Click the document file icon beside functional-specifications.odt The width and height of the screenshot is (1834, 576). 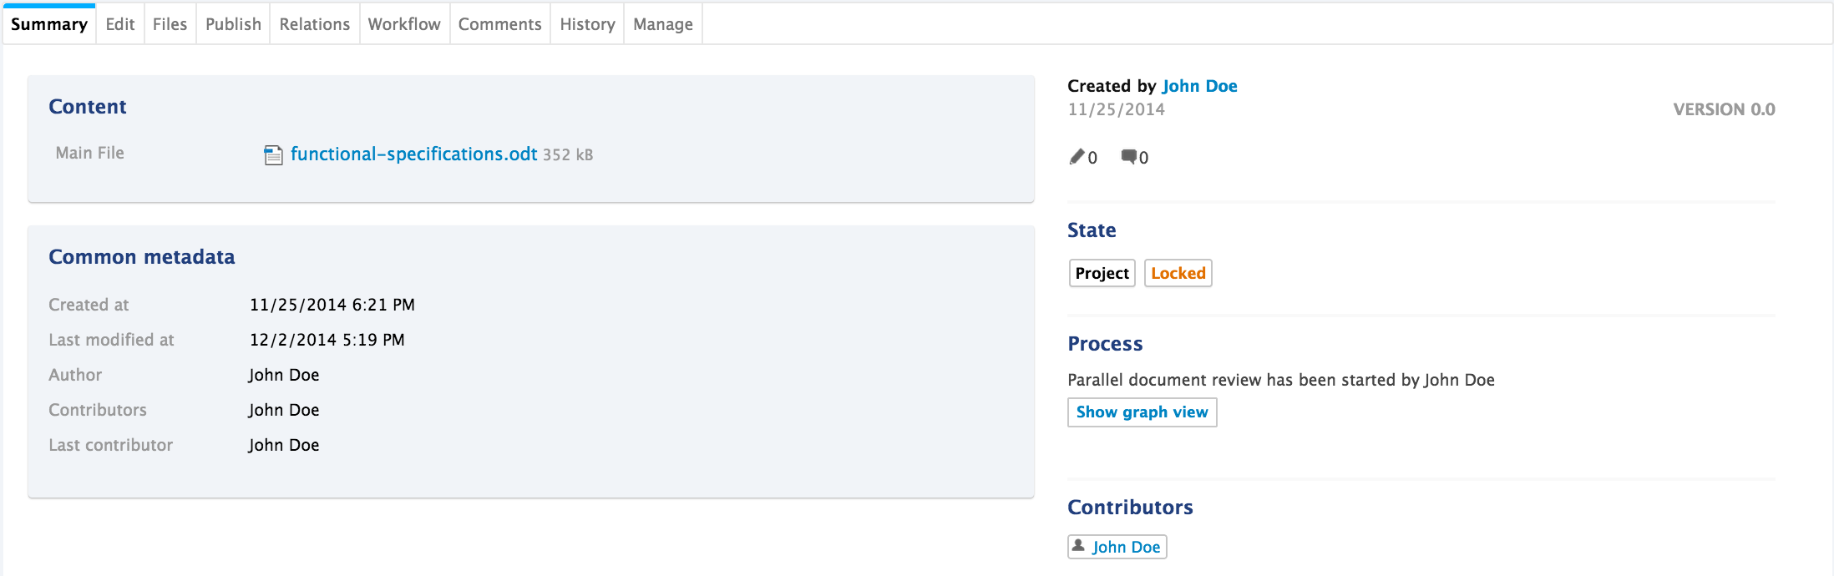[x=273, y=155]
